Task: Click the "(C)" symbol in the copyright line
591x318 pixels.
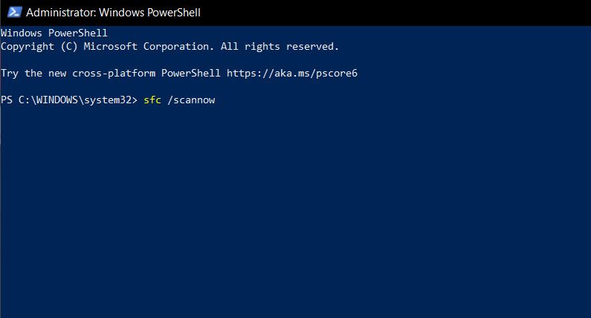Action: point(69,46)
